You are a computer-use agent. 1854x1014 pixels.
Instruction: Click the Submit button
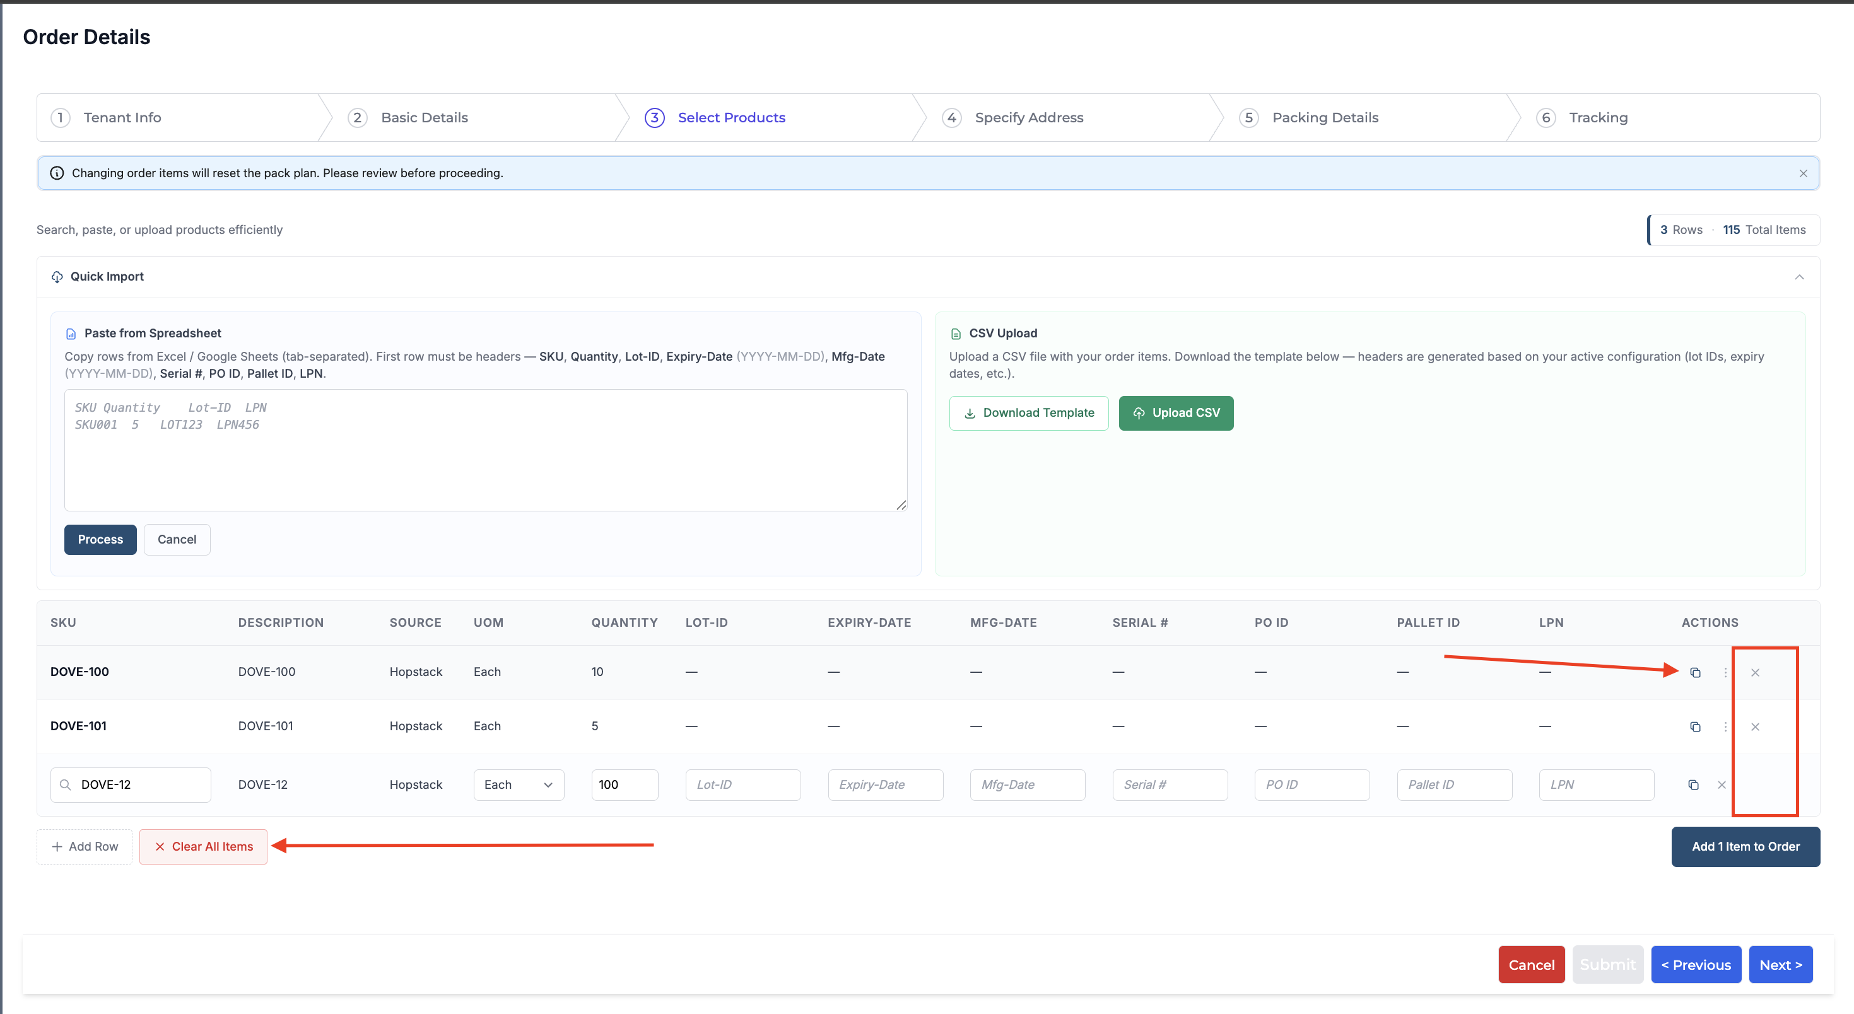click(x=1608, y=964)
